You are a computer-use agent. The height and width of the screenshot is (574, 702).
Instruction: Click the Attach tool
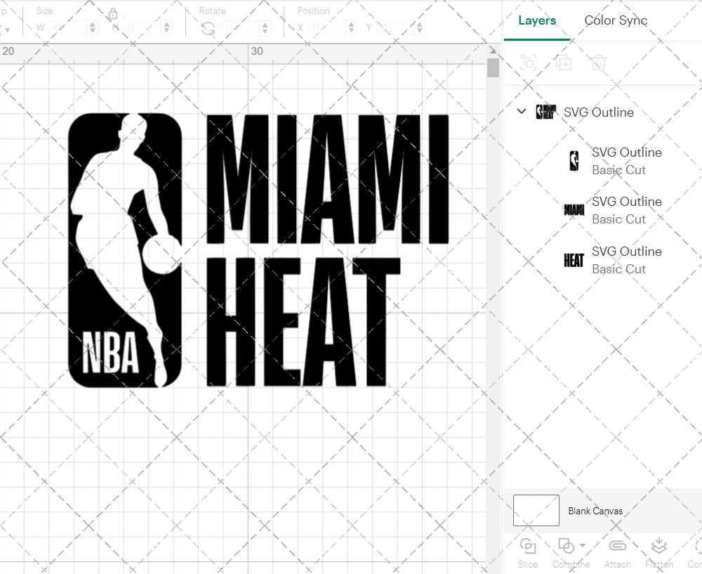pos(617,554)
